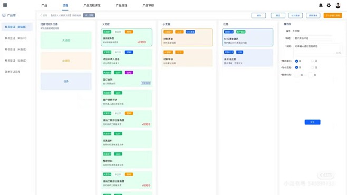Open the user avatar profile
This screenshot has height=195, width=347.
(338, 5)
